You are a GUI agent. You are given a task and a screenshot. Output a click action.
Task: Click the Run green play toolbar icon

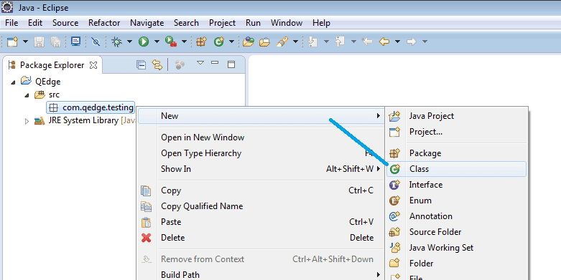pyautogui.click(x=144, y=42)
